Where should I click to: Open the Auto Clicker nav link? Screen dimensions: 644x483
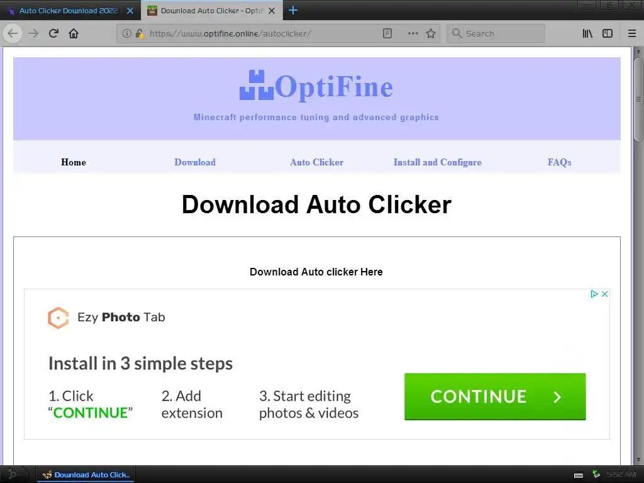[317, 162]
